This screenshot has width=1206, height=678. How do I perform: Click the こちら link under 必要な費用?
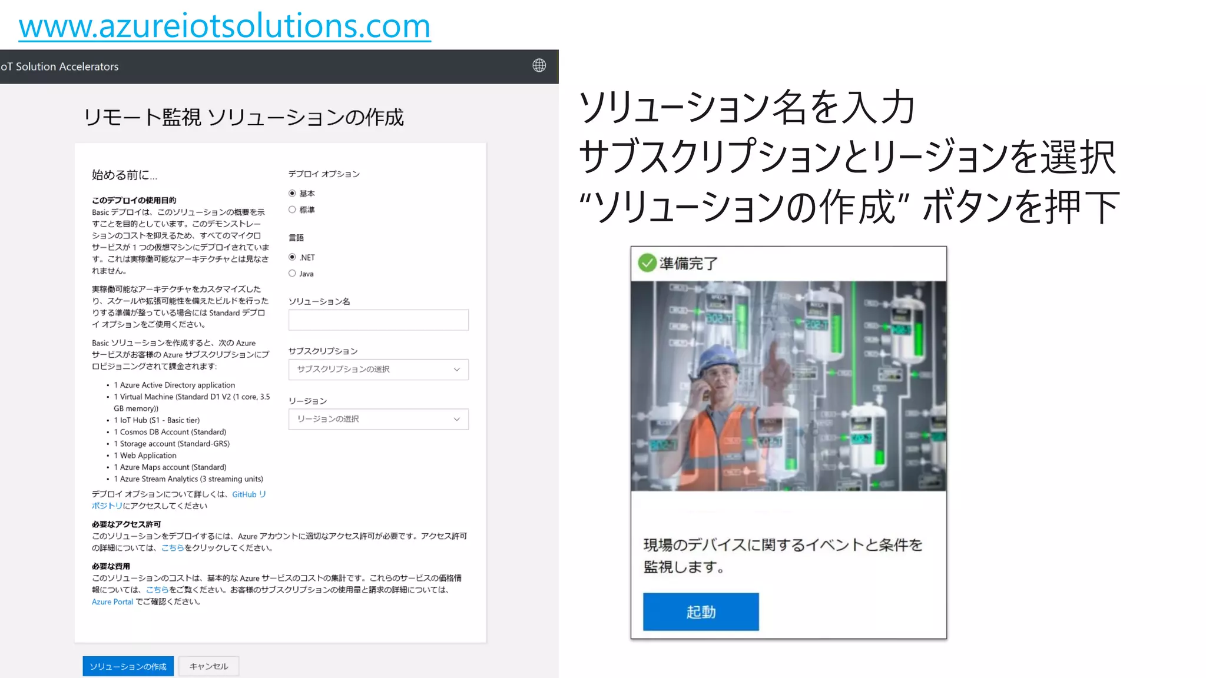157,590
